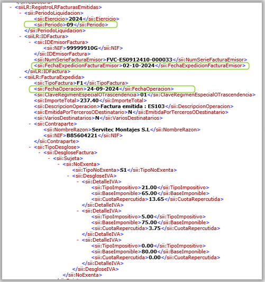Screen dimensions: 265x282
Task: Click the ImporteTotal value 237.40
Action: pos(89,101)
